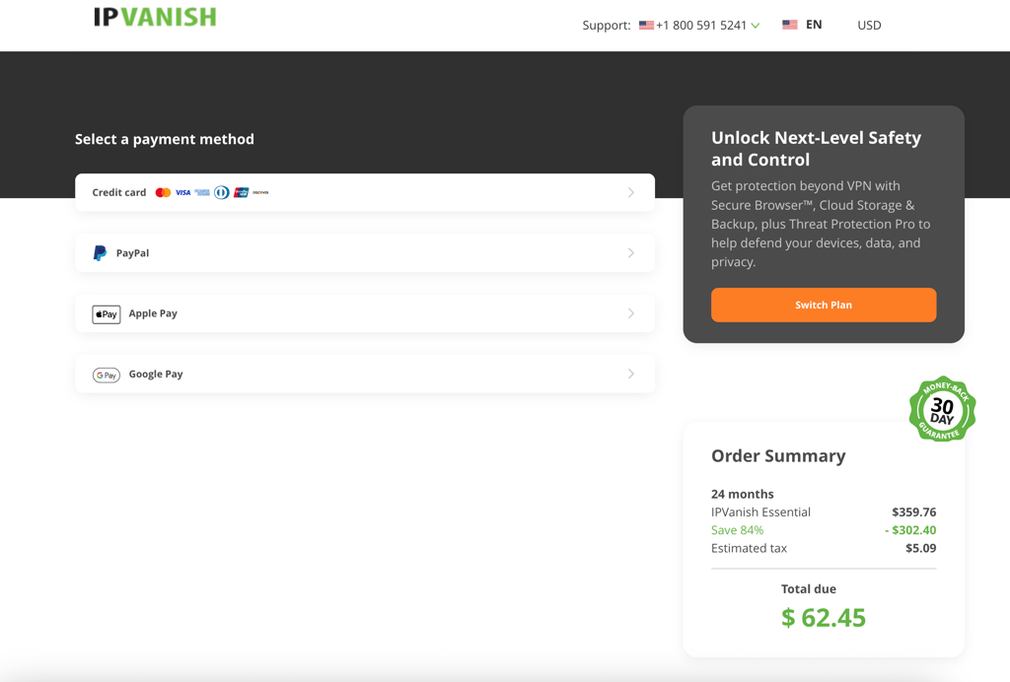
Task: Click the Unlock Next-Level Safety and Control heading
Action: click(816, 149)
